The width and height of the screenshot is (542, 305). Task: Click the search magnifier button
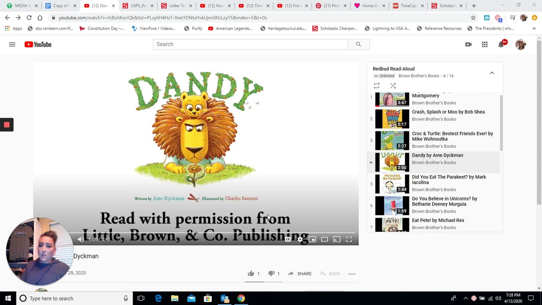359,44
